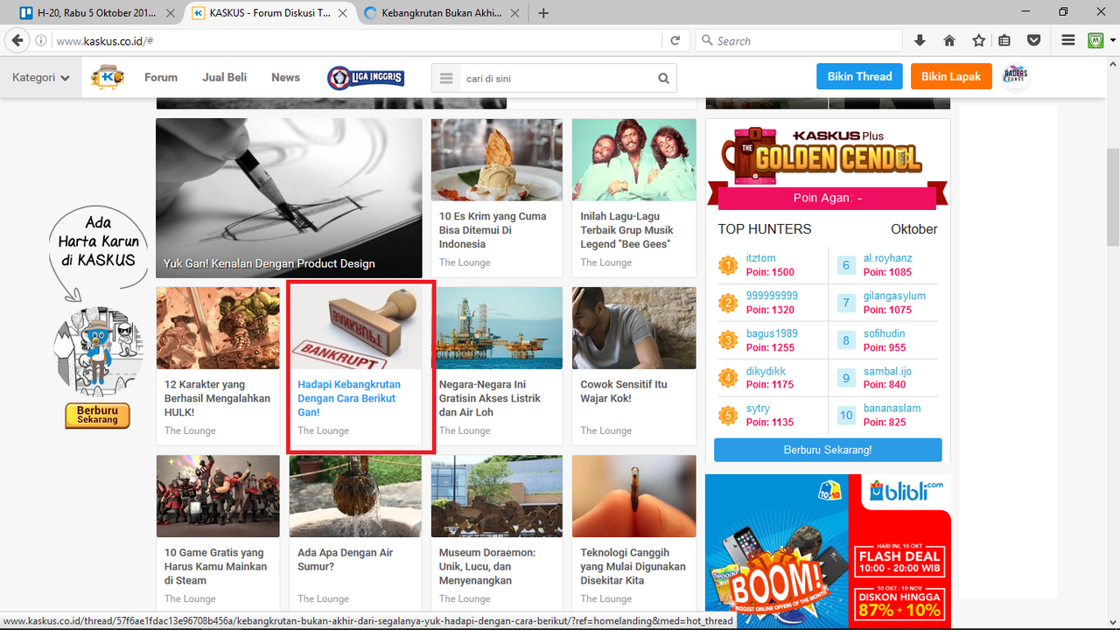Image resolution: width=1120 pixels, height=630 pixels.
Task: Click the KASKUS mascot logo
Action: pyautogui.click(x=108, y=77)
